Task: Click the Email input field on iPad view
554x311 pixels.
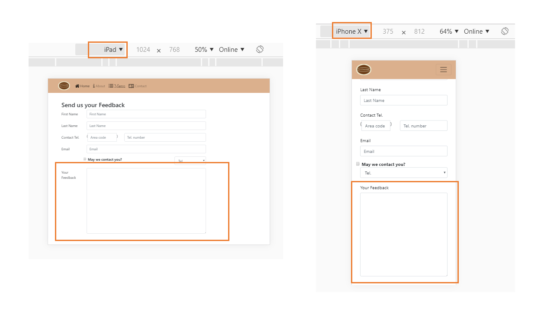Action: click(x=146, y=149)
